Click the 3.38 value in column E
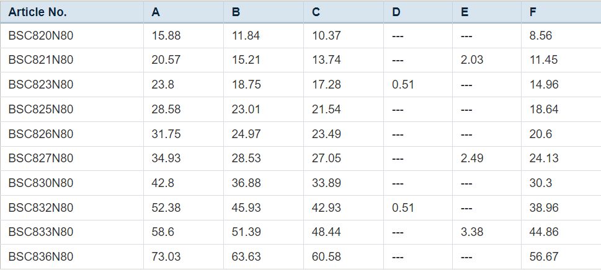Image resolution: width=601 pixels, height=270 pixels. tap(472, 232)
